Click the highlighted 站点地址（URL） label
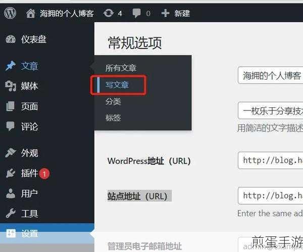The width and height of the screenshot is (303, 252). [139, 196]
